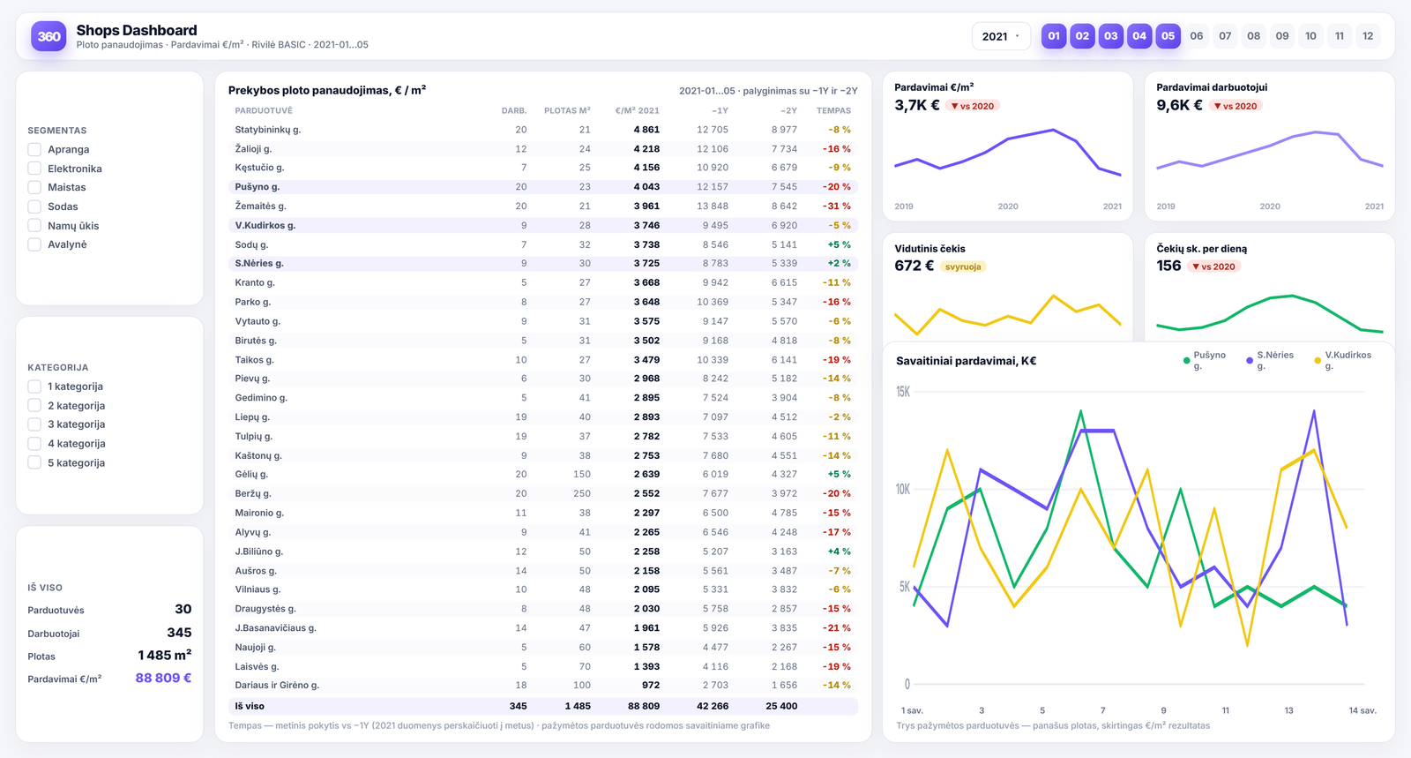The width and height of the screenshot is (1411, 758).
Task: Click the Parduotuvės 30 total
Action: click(109, 610)
